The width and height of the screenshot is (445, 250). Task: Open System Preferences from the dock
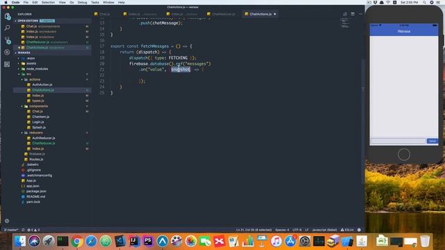[305, 241]
